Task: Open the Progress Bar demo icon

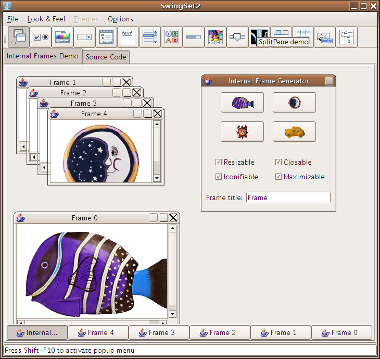Action: 194,37
